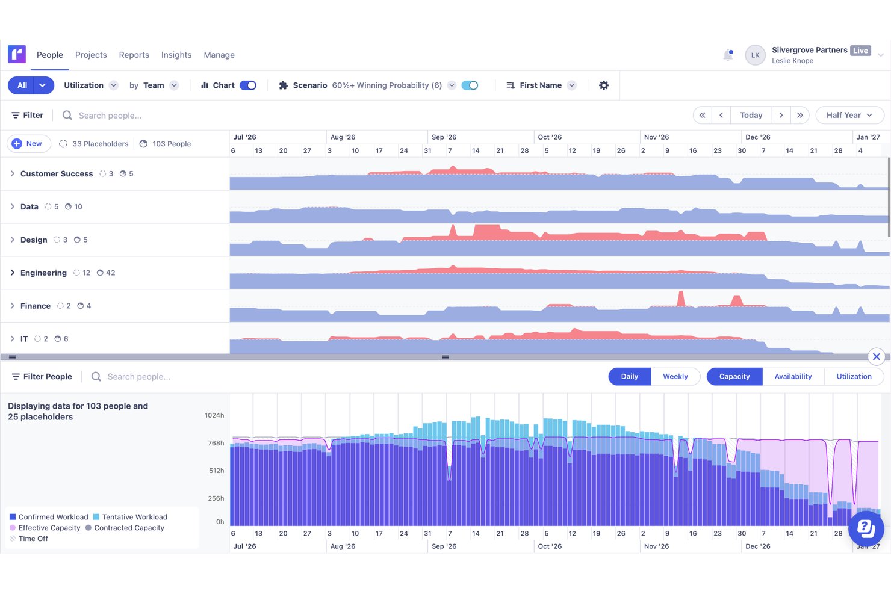Go to People tab
Viewport: 891px width, 594px height.
click(50, 55)
